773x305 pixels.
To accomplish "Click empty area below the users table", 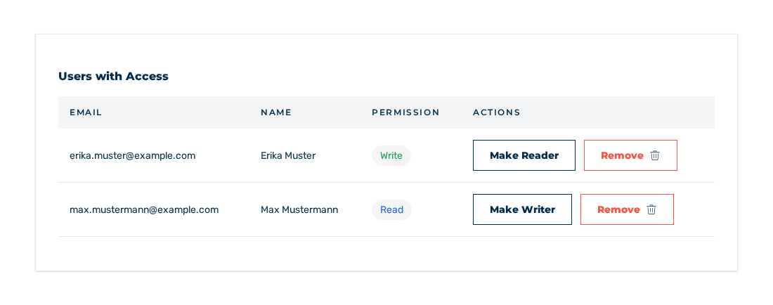I will [x=386, y=253].
